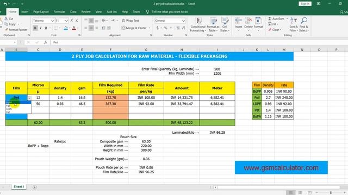Click the Undo arrow icon
Viewport: 348px width, 195px height.
coord(5,4)
